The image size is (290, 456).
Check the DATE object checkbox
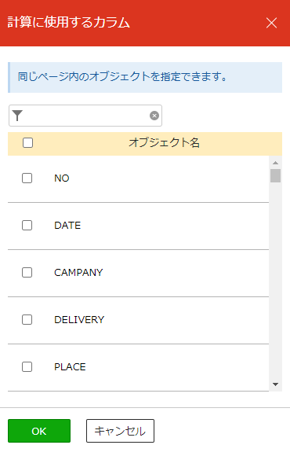pyautogui.click(x=27, y=225)
